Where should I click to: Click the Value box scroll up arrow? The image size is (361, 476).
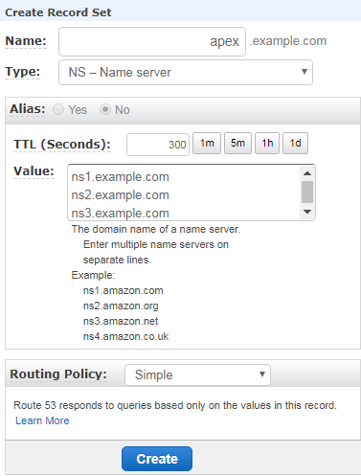pos(307,173)
